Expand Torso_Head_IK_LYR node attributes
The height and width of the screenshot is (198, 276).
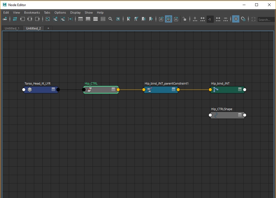(x=53, y=90)
